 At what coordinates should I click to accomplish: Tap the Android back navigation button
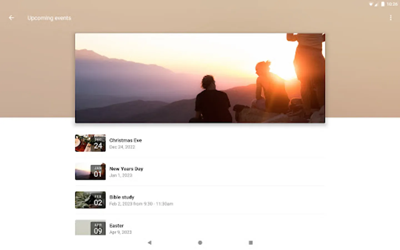[150, 242]
